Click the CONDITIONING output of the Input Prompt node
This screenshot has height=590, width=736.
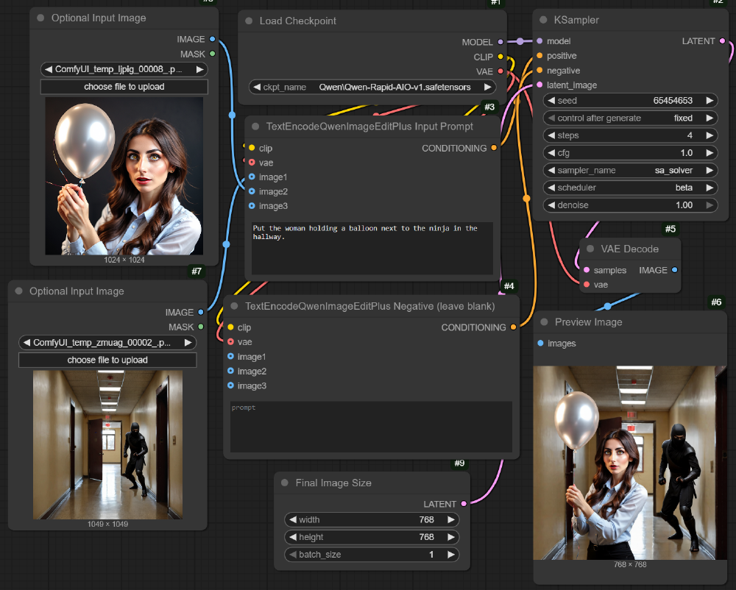coord(494,147)
